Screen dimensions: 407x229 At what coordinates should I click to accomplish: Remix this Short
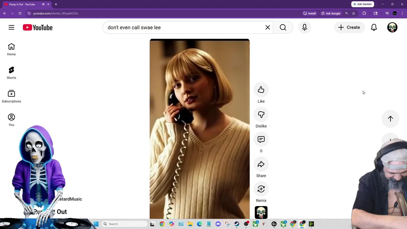[261, 189]
